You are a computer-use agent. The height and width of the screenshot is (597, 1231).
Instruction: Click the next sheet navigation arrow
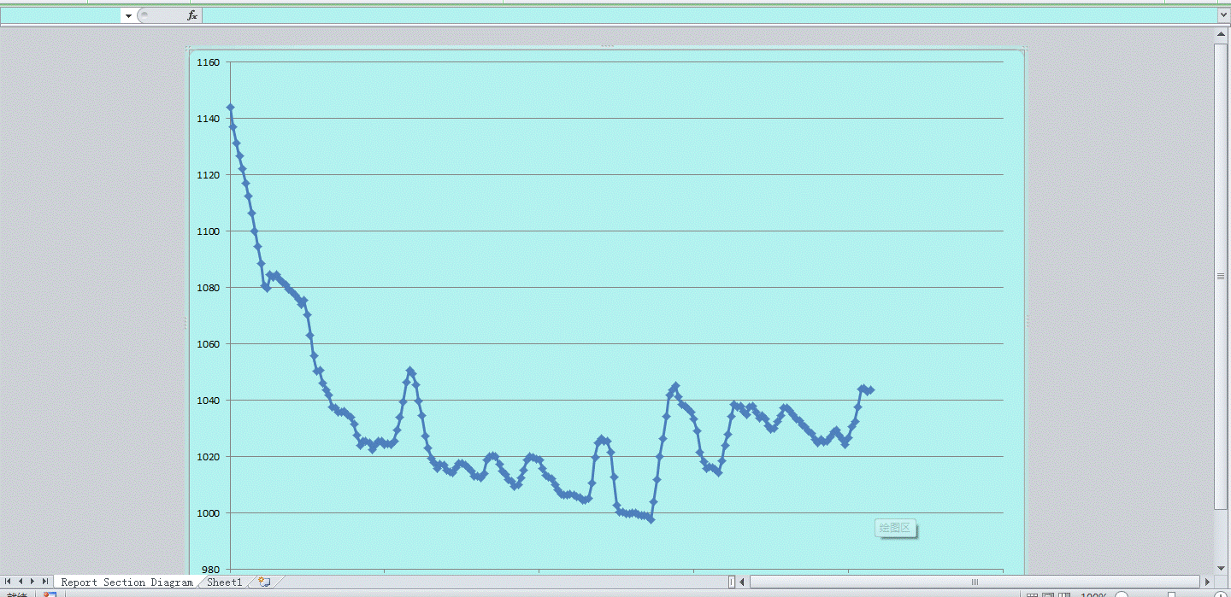pos(32,582)
